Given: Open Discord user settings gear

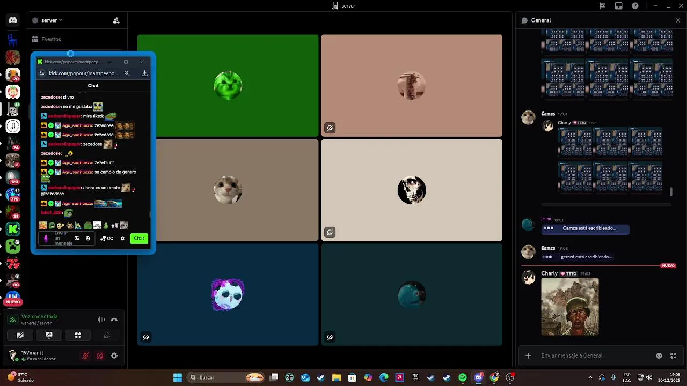Looking at the screenshot, I should [x=114, y=355].
